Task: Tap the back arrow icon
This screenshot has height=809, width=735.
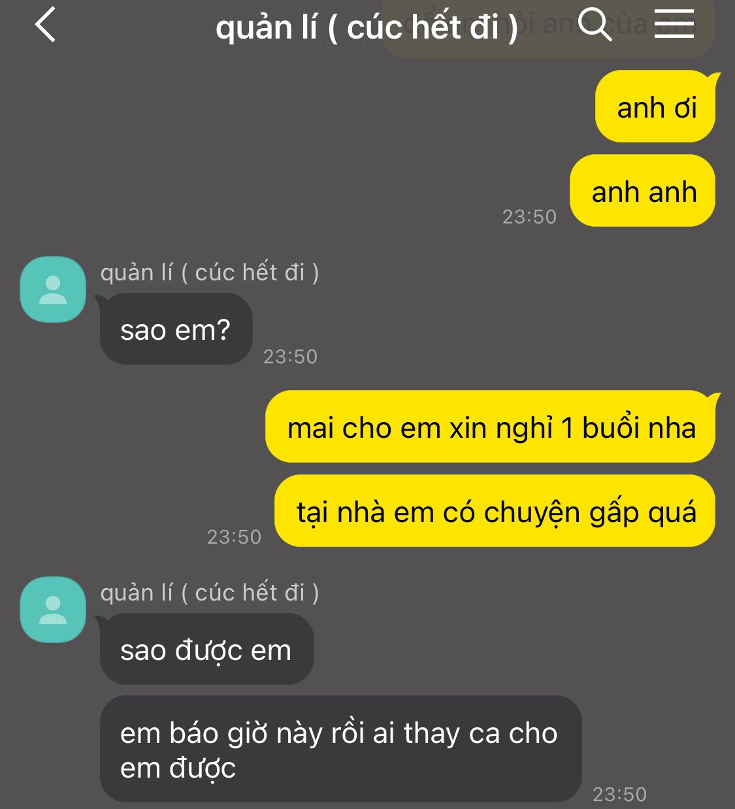Action: [x=45, y=25]
